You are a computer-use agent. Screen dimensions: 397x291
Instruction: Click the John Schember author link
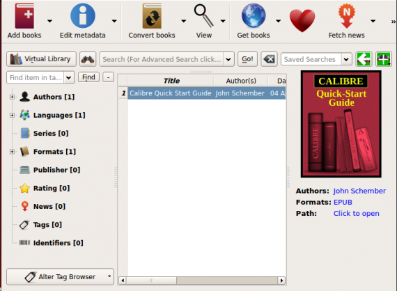coord(359,191)
